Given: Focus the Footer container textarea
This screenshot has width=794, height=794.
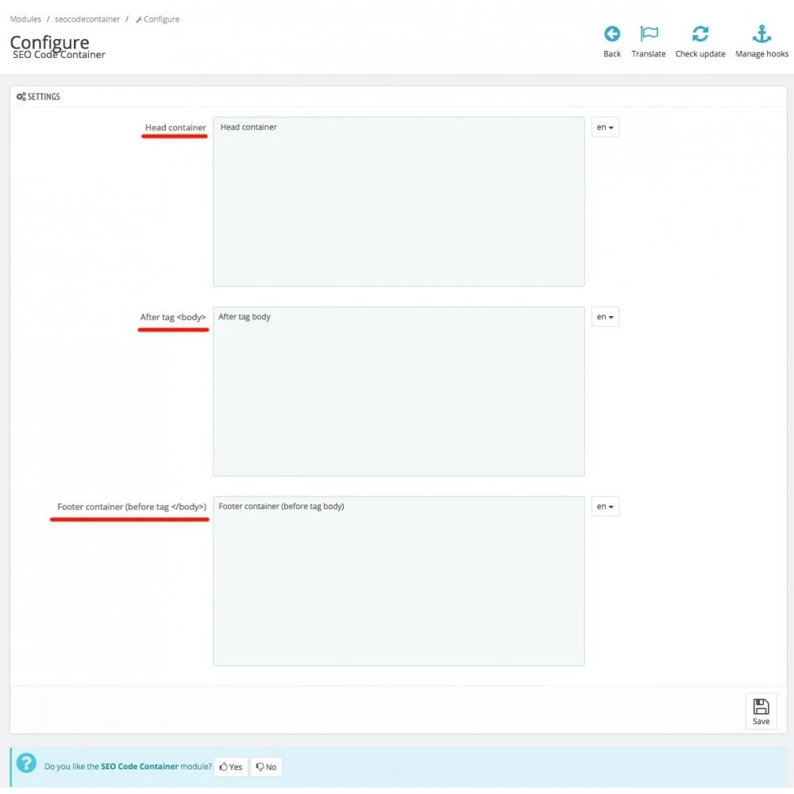Looking at the screenshot, I should tap(399, 581).
